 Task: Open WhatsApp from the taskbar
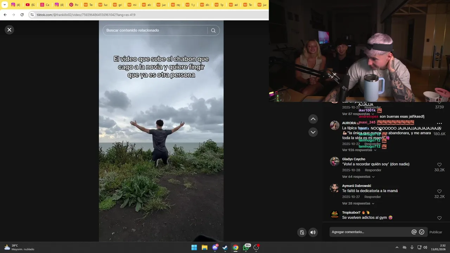point(246,247)
